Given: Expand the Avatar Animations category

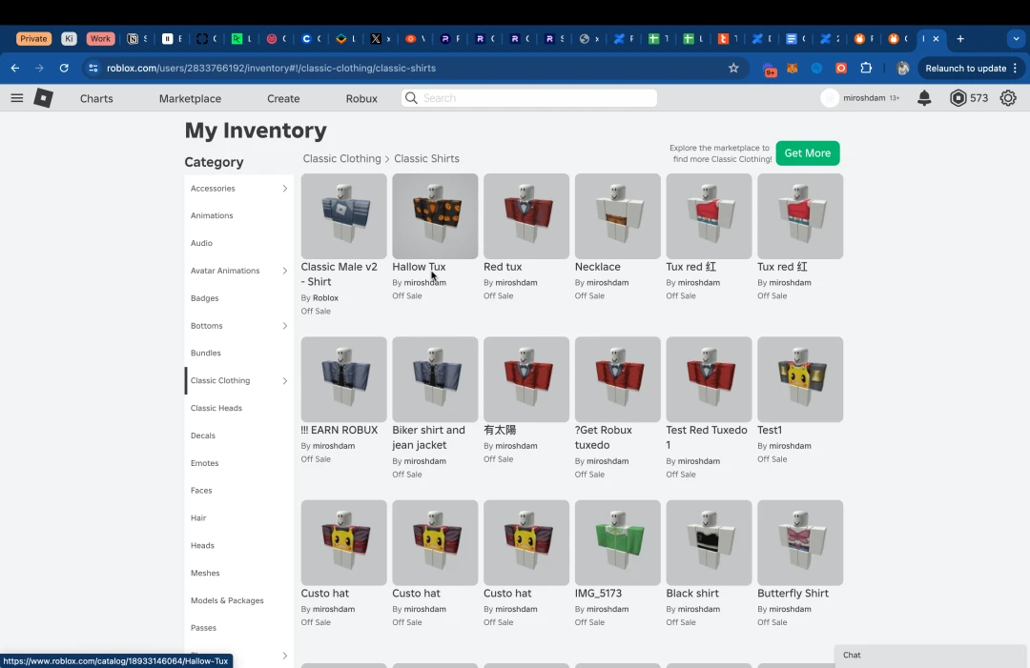Looking at the screenshot, I should (x=284, y=271).
